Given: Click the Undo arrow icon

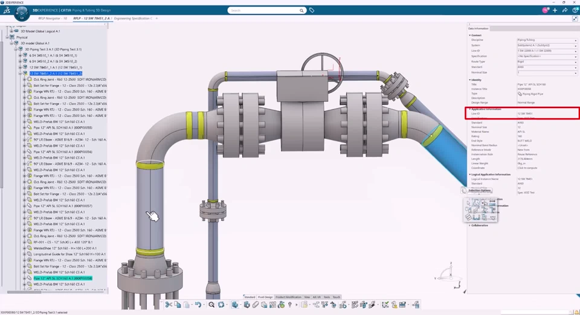Looking at the screenshot, I should click(x=198, y=305).
